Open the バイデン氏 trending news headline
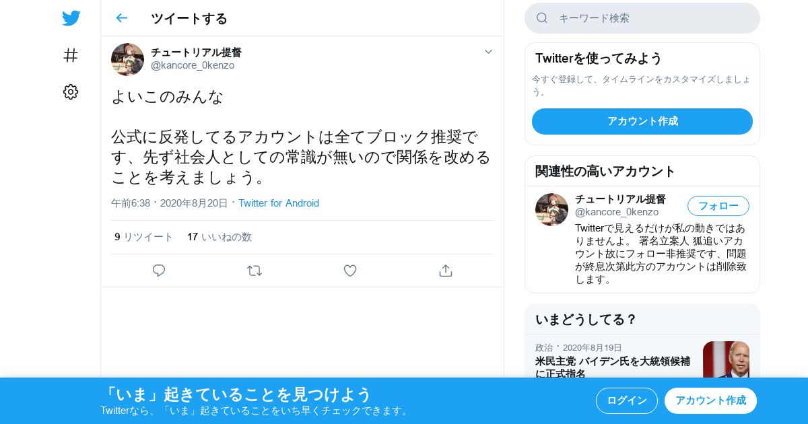 [613, 367]
